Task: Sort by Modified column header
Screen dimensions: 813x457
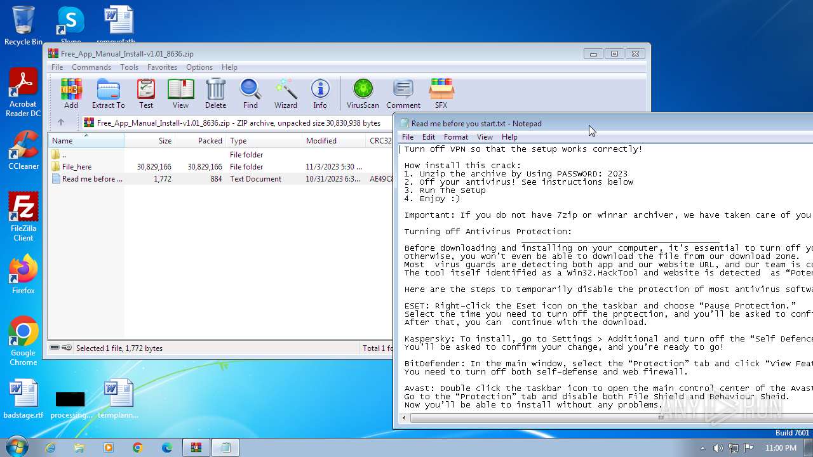Action: click(334, 141)
